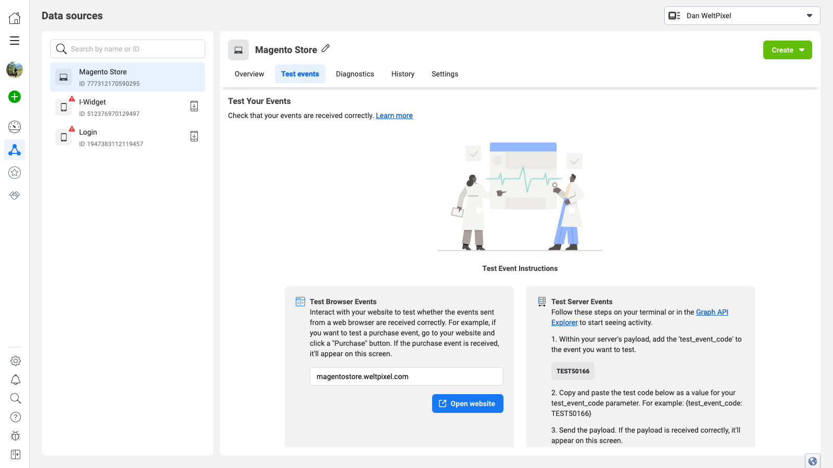Open the Graph API Explorer link
The height and width of the screenshot is (468, 833).
click(x=712, y=312)
